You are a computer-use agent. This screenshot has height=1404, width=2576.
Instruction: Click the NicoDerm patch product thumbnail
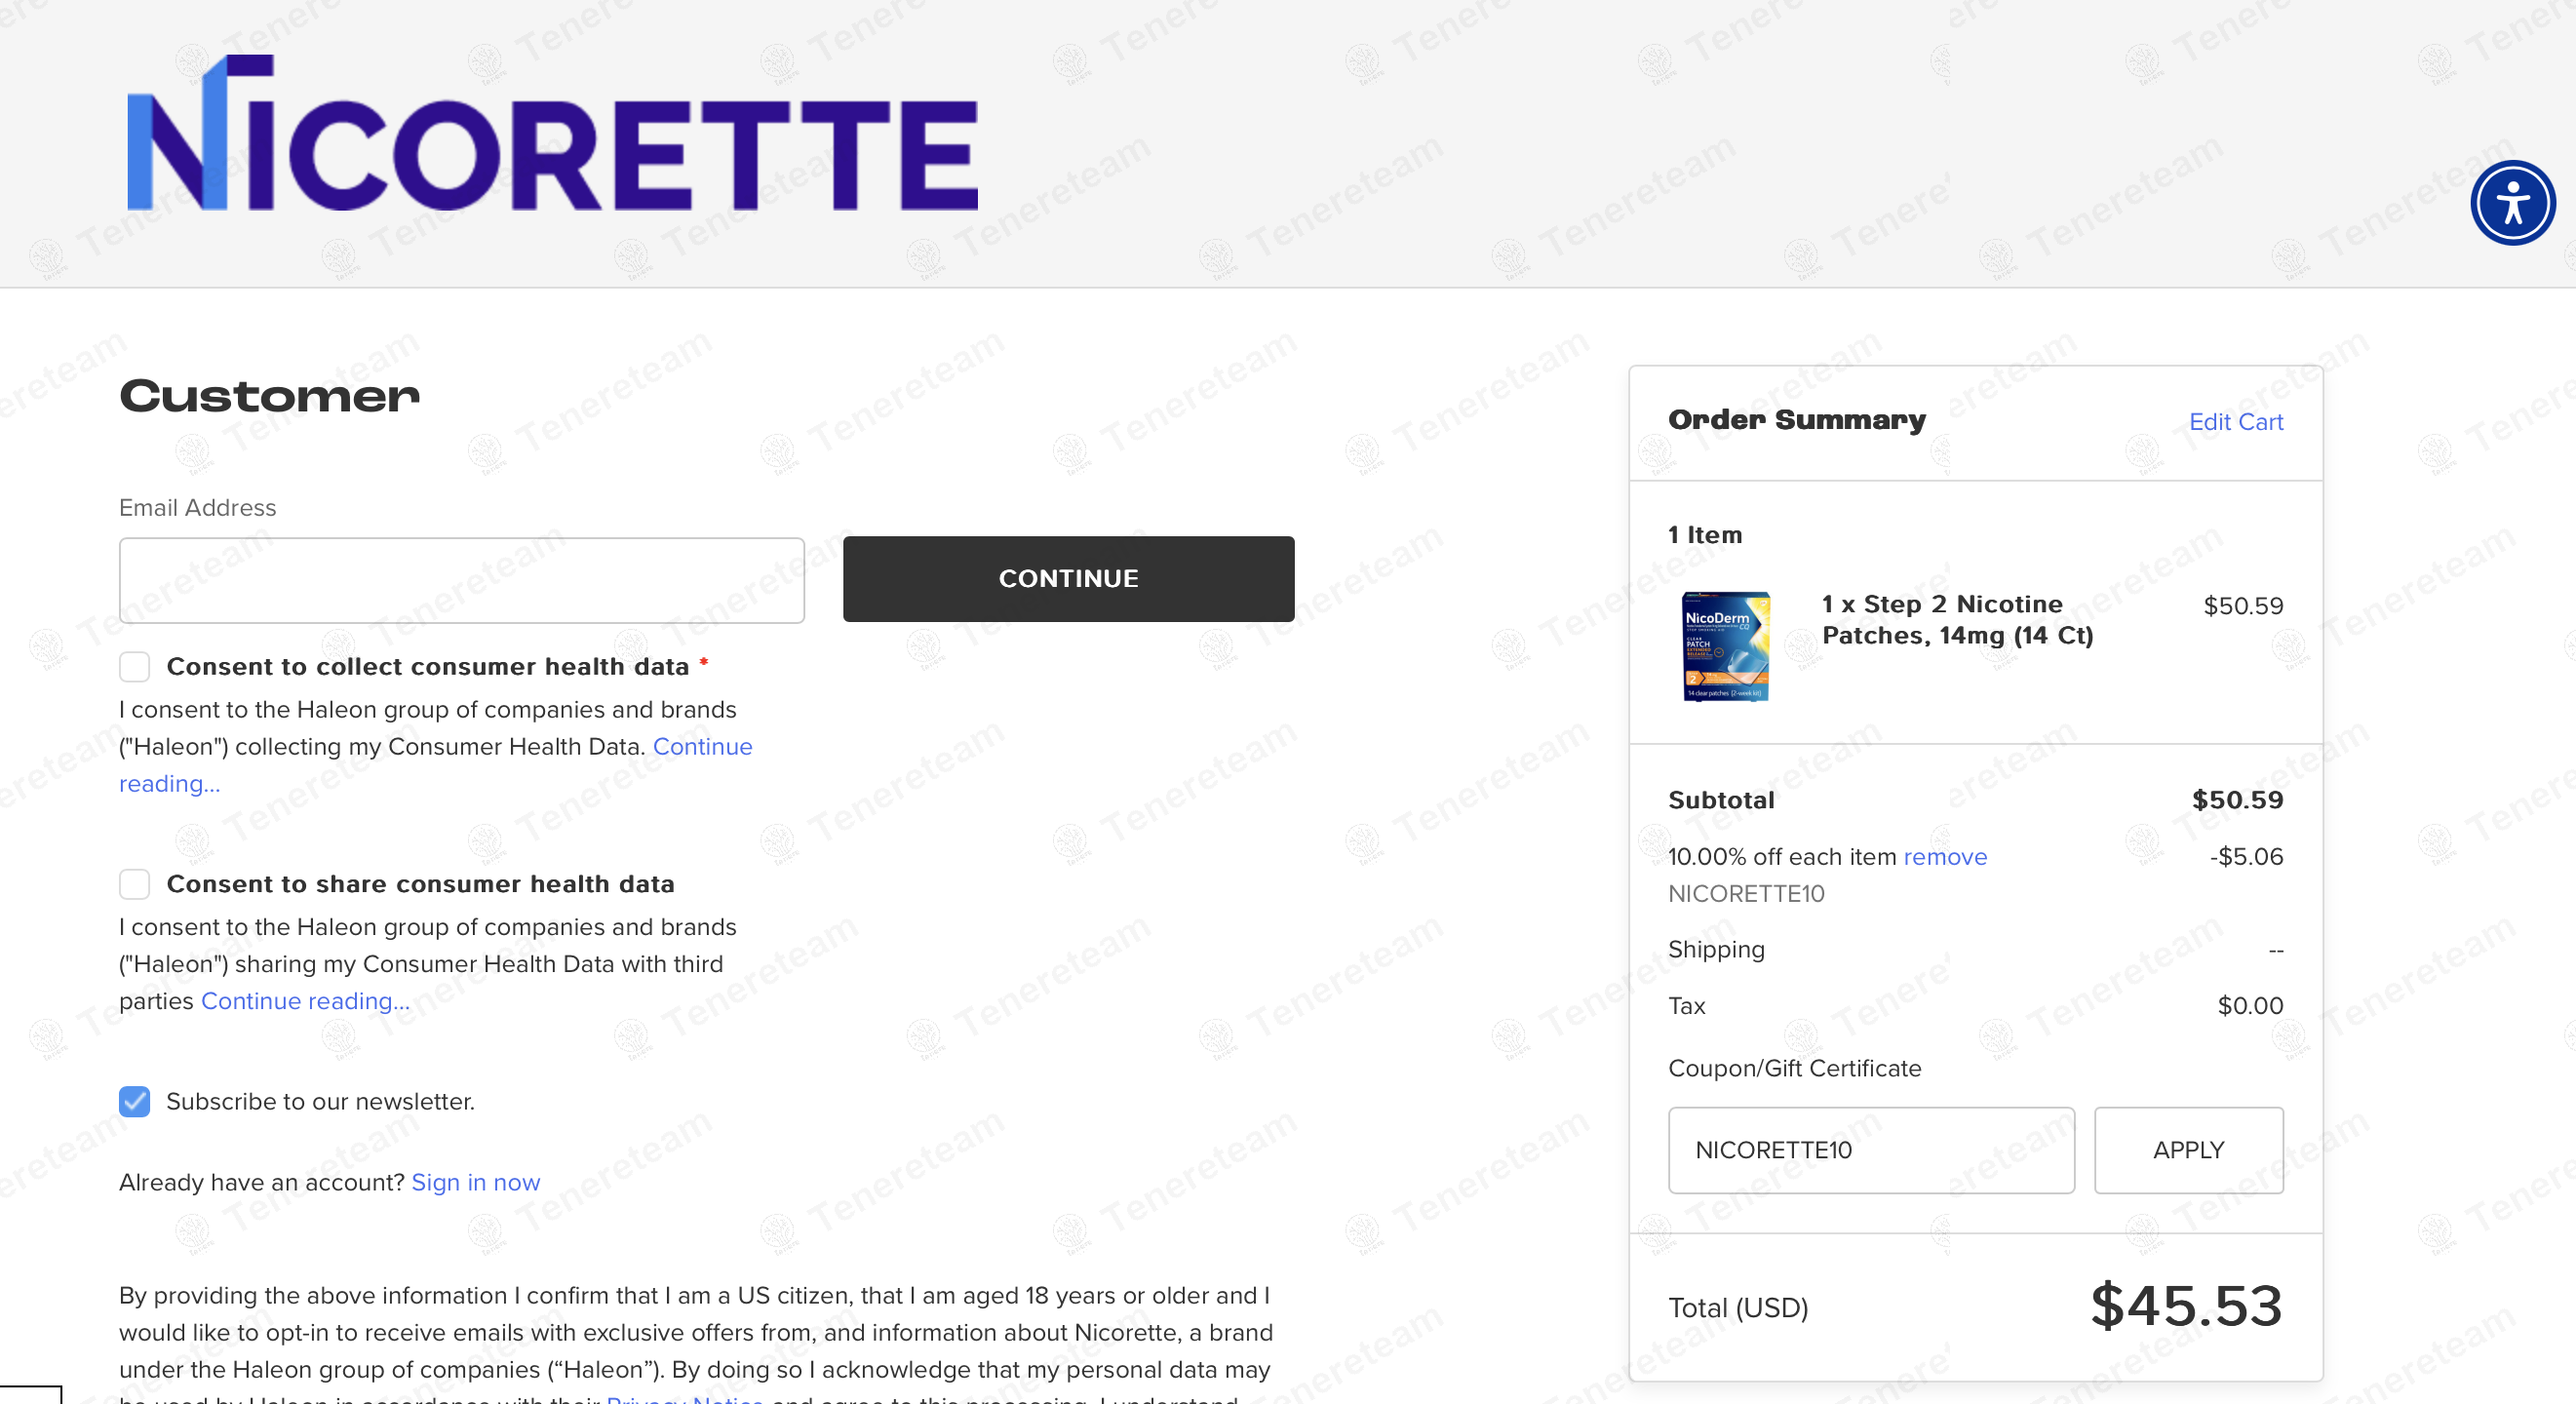coord(1725,646)
